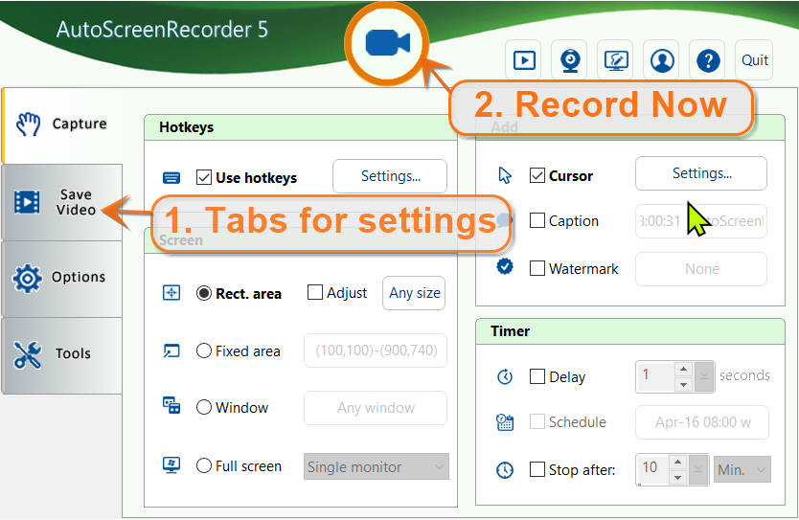Viewport: 799px width, 520px height.
Task: Open the screen draw monitor icon
Action: coord(615,60)
